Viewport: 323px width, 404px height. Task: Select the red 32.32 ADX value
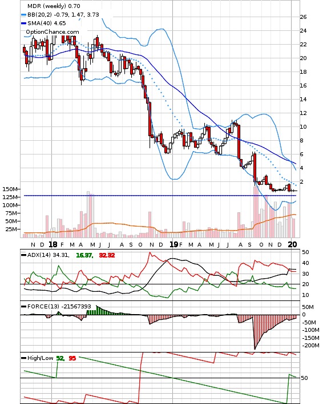pos(107,255)
